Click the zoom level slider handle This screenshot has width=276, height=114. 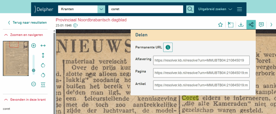pyautogui.click(x=34, y=70)
